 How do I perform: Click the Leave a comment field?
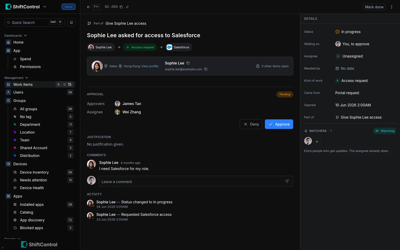coord(196,181)
